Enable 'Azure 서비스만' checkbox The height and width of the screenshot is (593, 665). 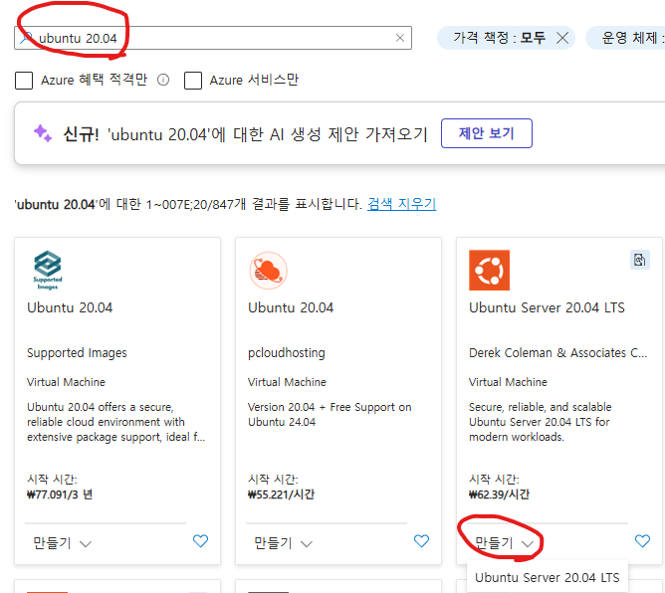pyautogui.click(x=193, y=81)
